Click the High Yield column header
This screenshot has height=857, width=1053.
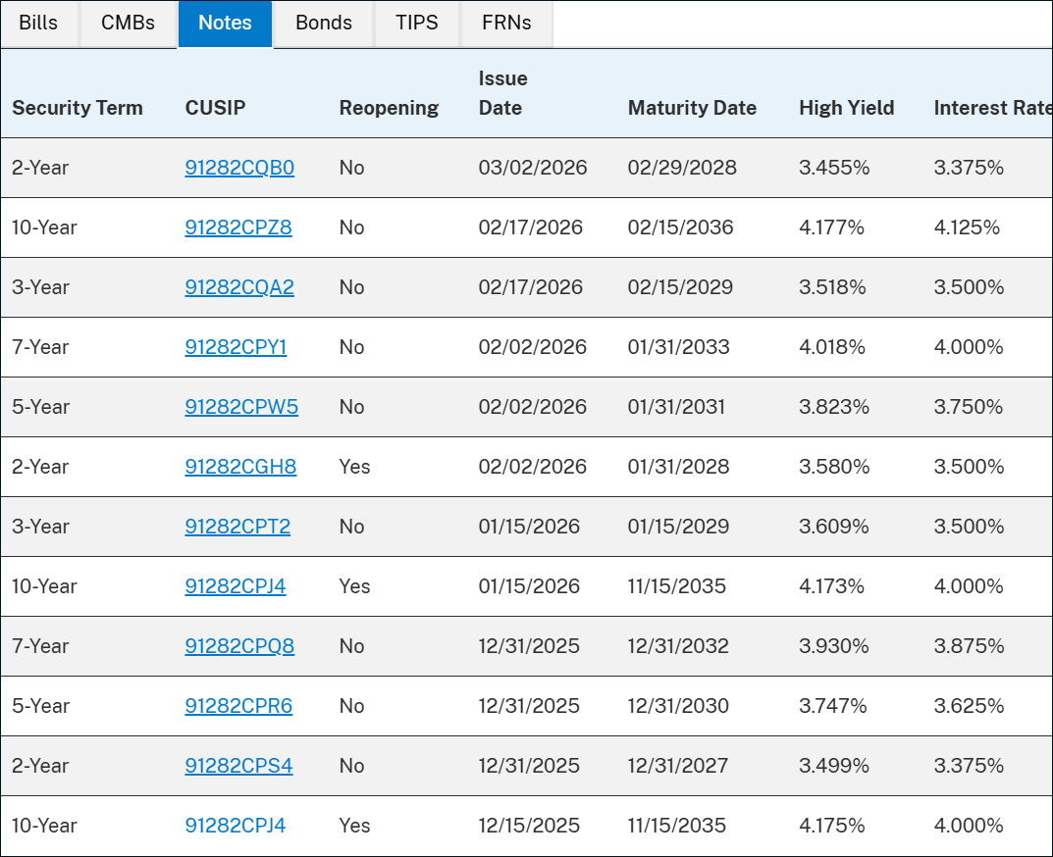846,108
